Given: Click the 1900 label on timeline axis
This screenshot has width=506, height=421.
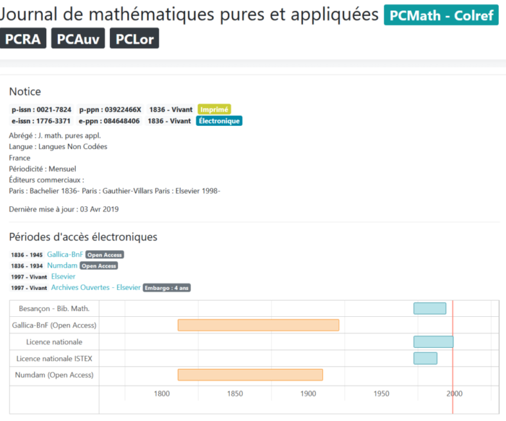Looking at the screenshot, I should (308, 393).
